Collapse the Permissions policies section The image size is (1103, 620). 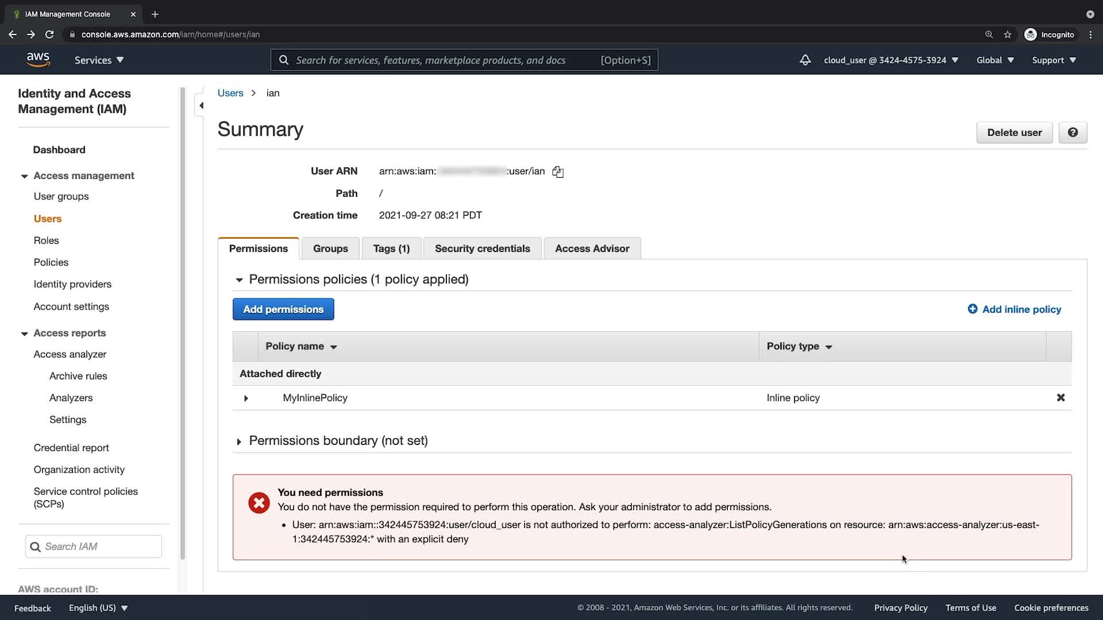tap(239, 280)
